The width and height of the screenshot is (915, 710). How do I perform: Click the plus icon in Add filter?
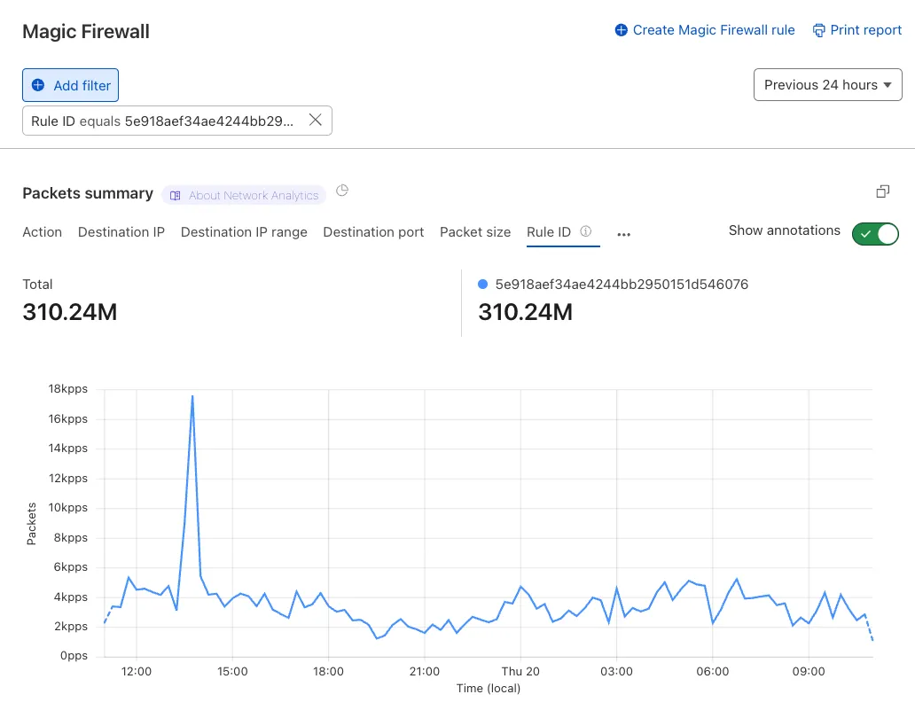[x=37, y=85]
